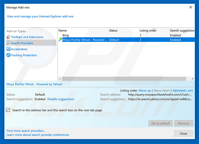Click the Tracking Protection blocked icon
Screen dimensions: 199x144
(x=8, y=55)
